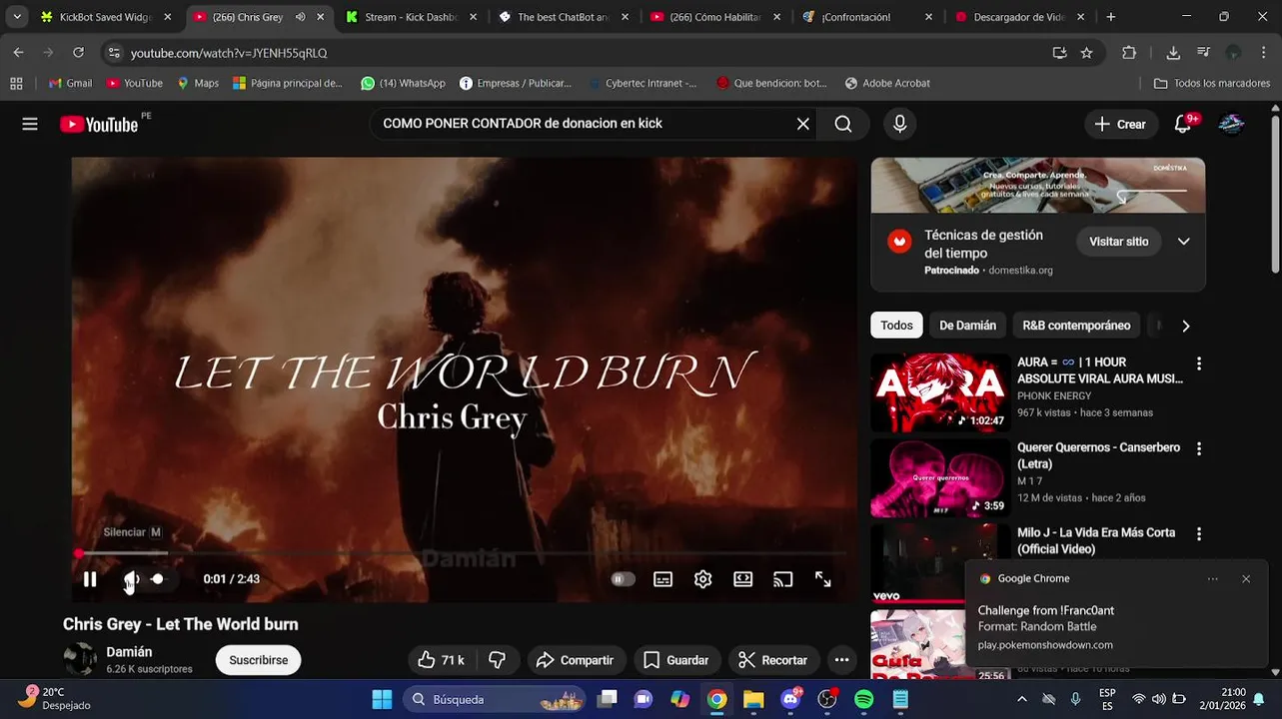Open the Milo J - La Vida Era Más Corta title

1096,540
